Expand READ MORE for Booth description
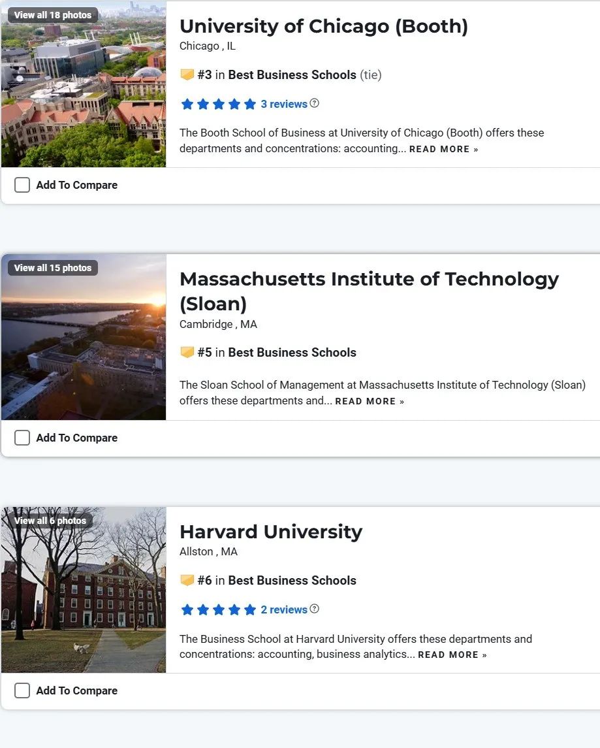The height and width of the screenshot is (748, 600). coord(443,149)
